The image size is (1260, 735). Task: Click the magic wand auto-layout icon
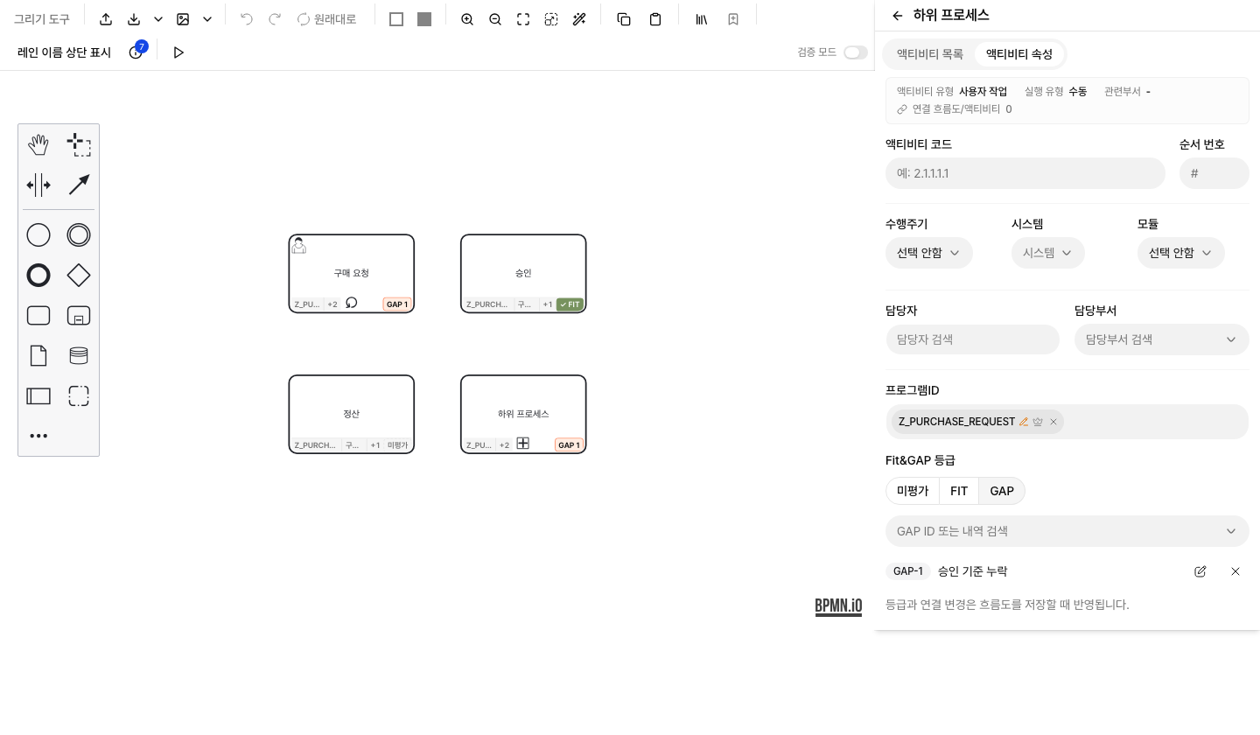pyautogui.click(x=579, y=19)
